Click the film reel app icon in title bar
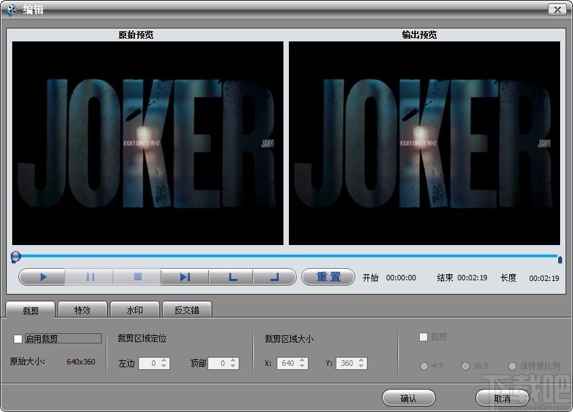573x412 pixels. [x=12, y=10]
